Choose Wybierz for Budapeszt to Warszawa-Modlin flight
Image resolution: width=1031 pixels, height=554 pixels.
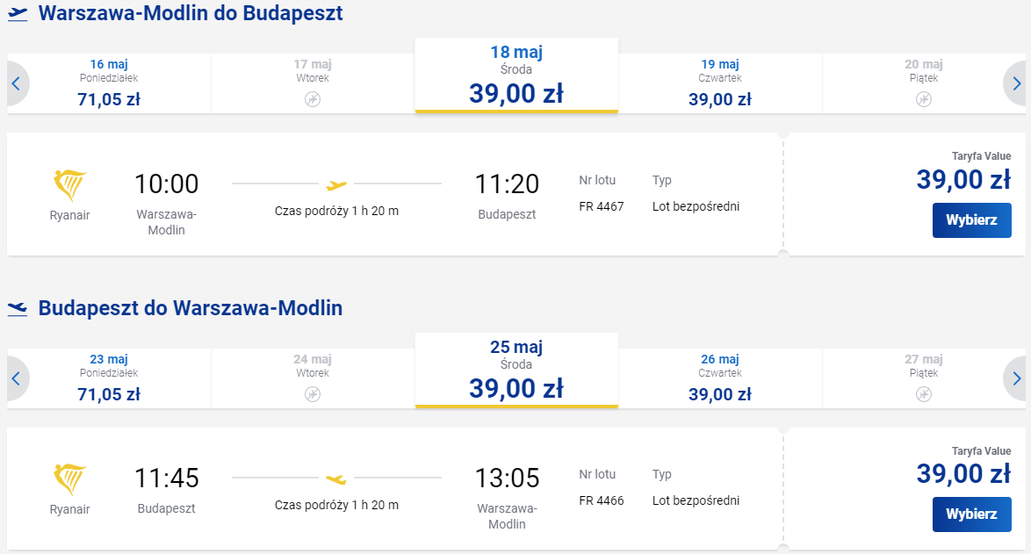[x=972, y=514]
